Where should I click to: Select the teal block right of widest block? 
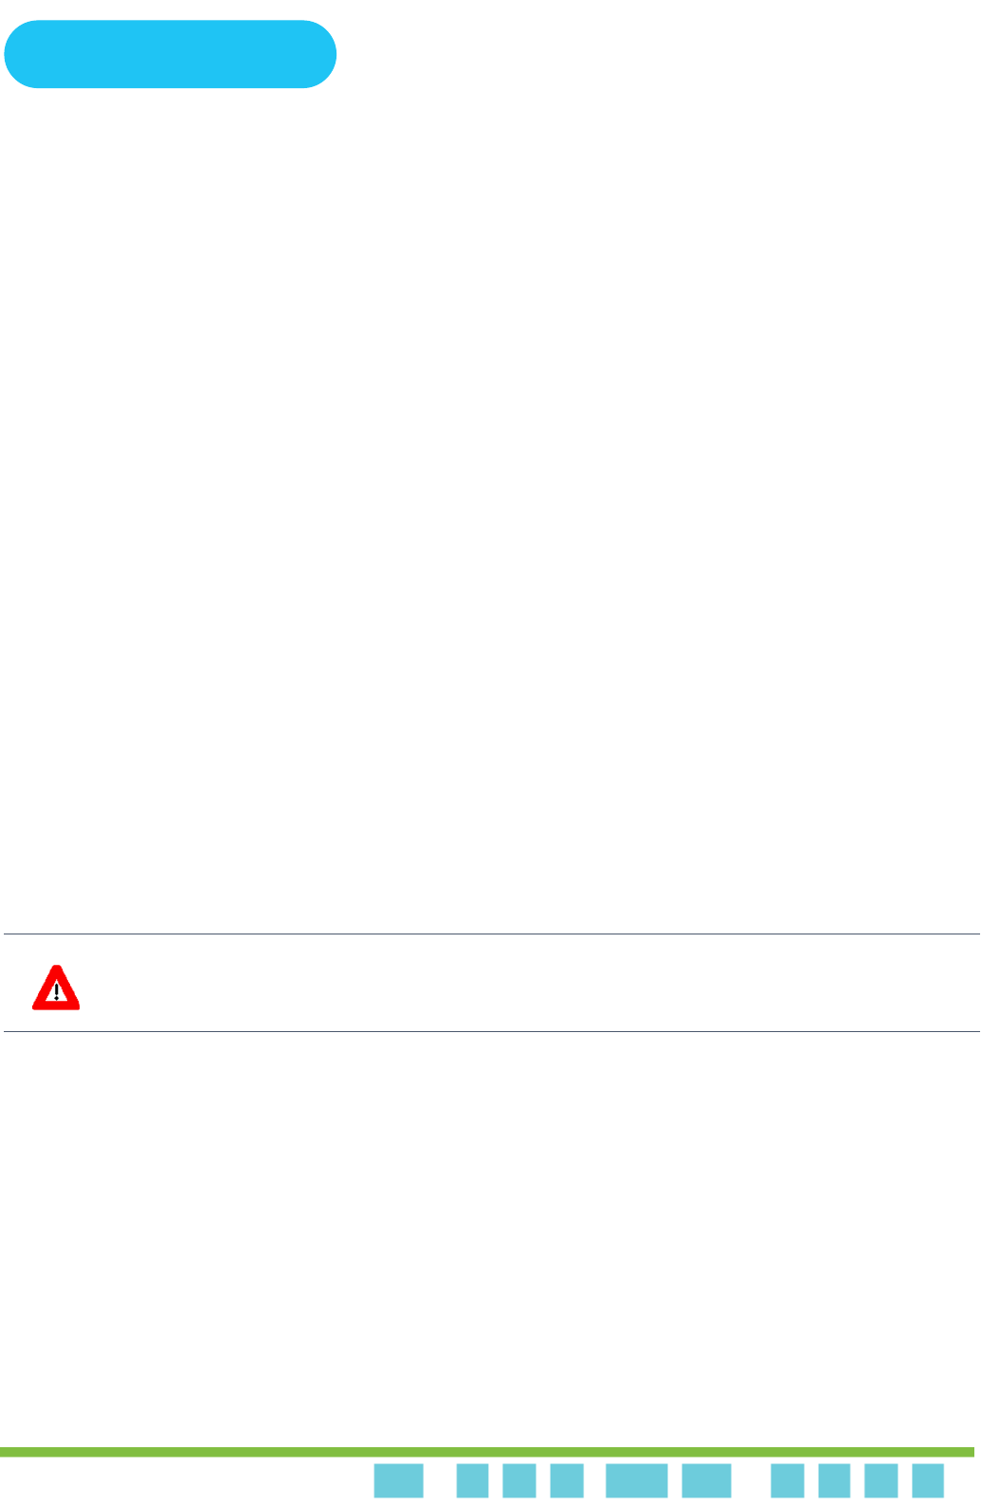(706, 1481)
